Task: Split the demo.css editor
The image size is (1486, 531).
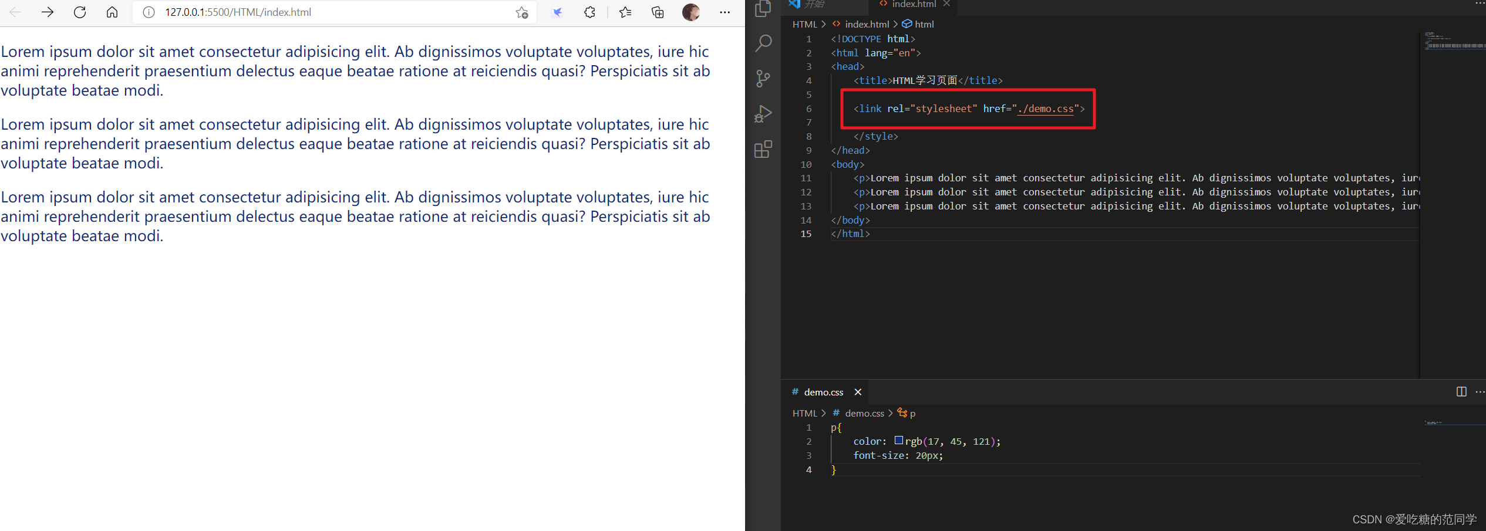Action: click(1461, 391)
